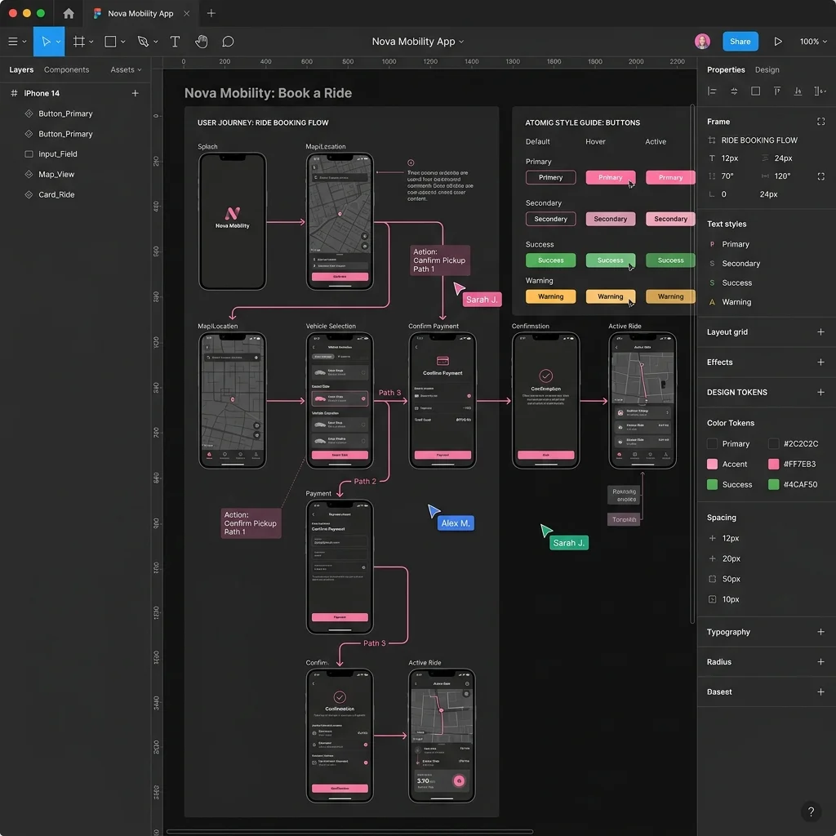Click the #FF7EB3 pink swatch
The image size is (836, 836).
point(773,464)
